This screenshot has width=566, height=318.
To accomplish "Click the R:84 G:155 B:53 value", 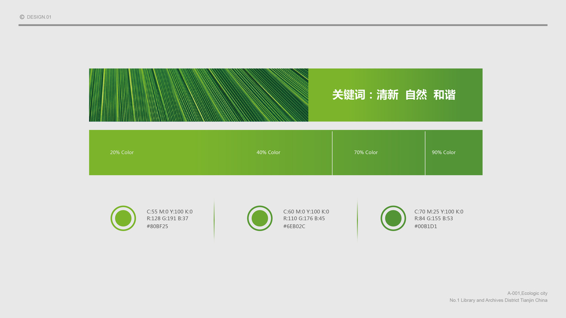I will point(433,218).
